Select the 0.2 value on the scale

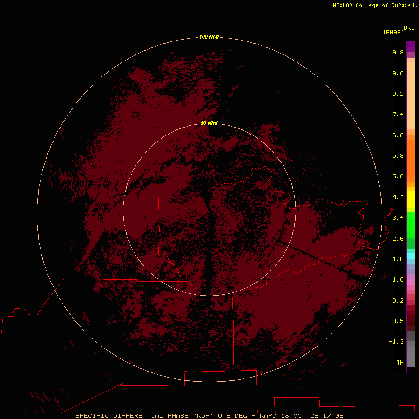coord(398,301)
